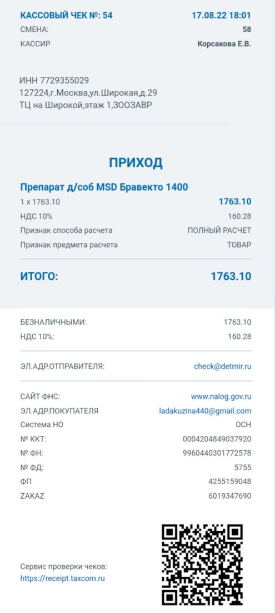Click the № ФН value 9960440301772578
The width and height of the screenshot is (275, 613).
(x=217, y=453)
